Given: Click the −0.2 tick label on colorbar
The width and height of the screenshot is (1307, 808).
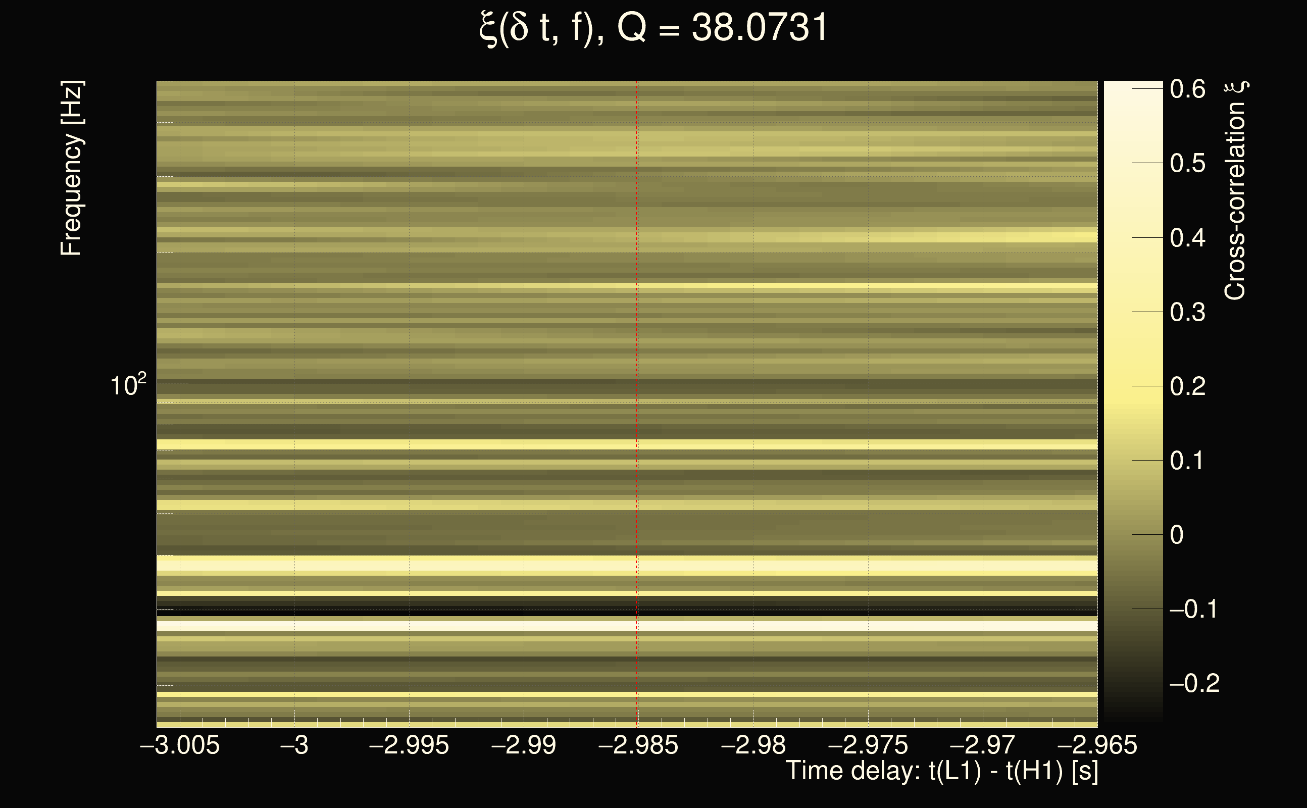Looking at the screenshot, I should point(1194,683).
